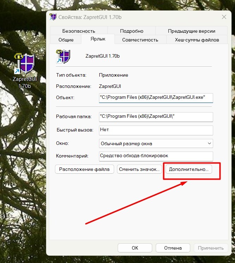The image size is (235, 263).
Task: Click the desktop icon caption ZapretGUI 1.70b
Action: [x=25, y=83]
